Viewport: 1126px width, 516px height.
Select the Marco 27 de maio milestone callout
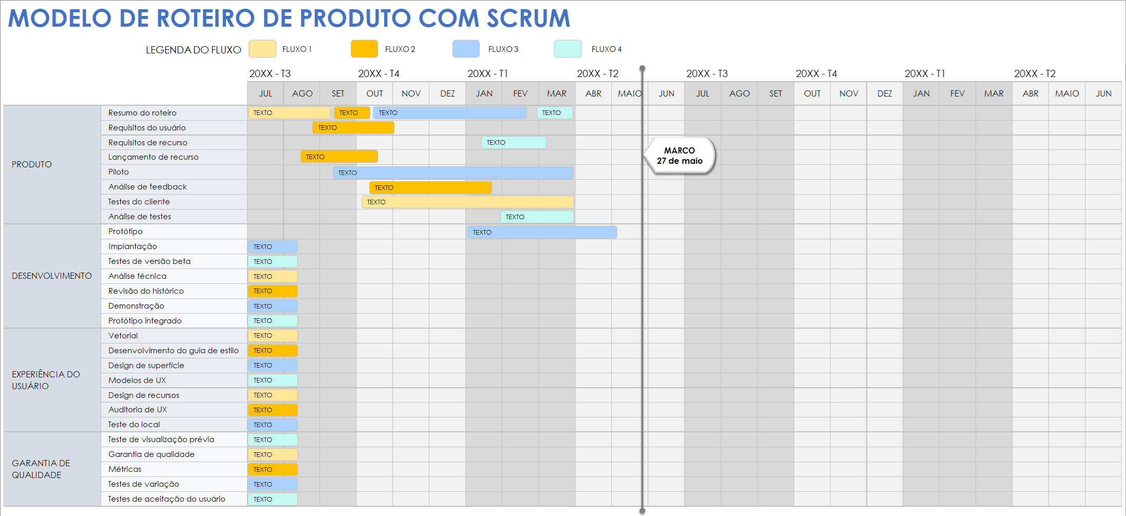click(x=680, y=156)
